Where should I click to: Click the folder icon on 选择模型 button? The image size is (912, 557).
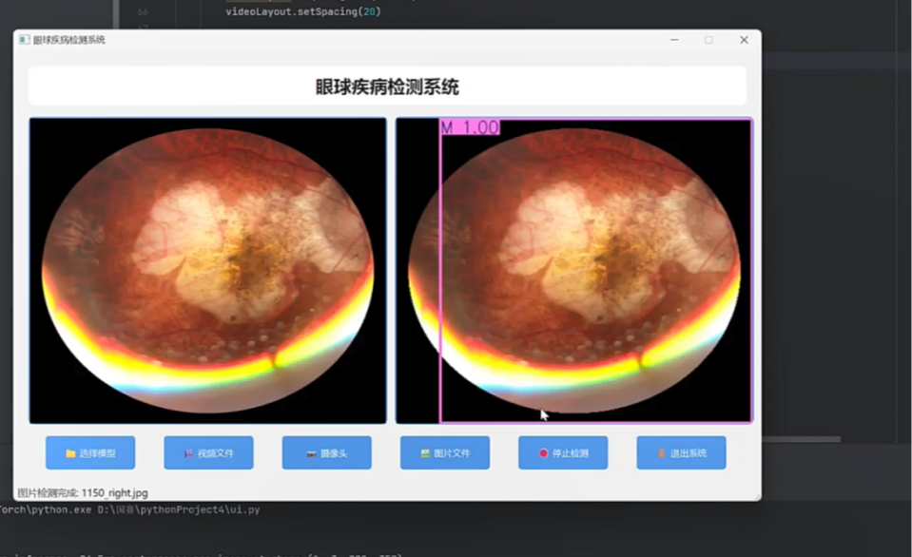(x=70, y=454)
